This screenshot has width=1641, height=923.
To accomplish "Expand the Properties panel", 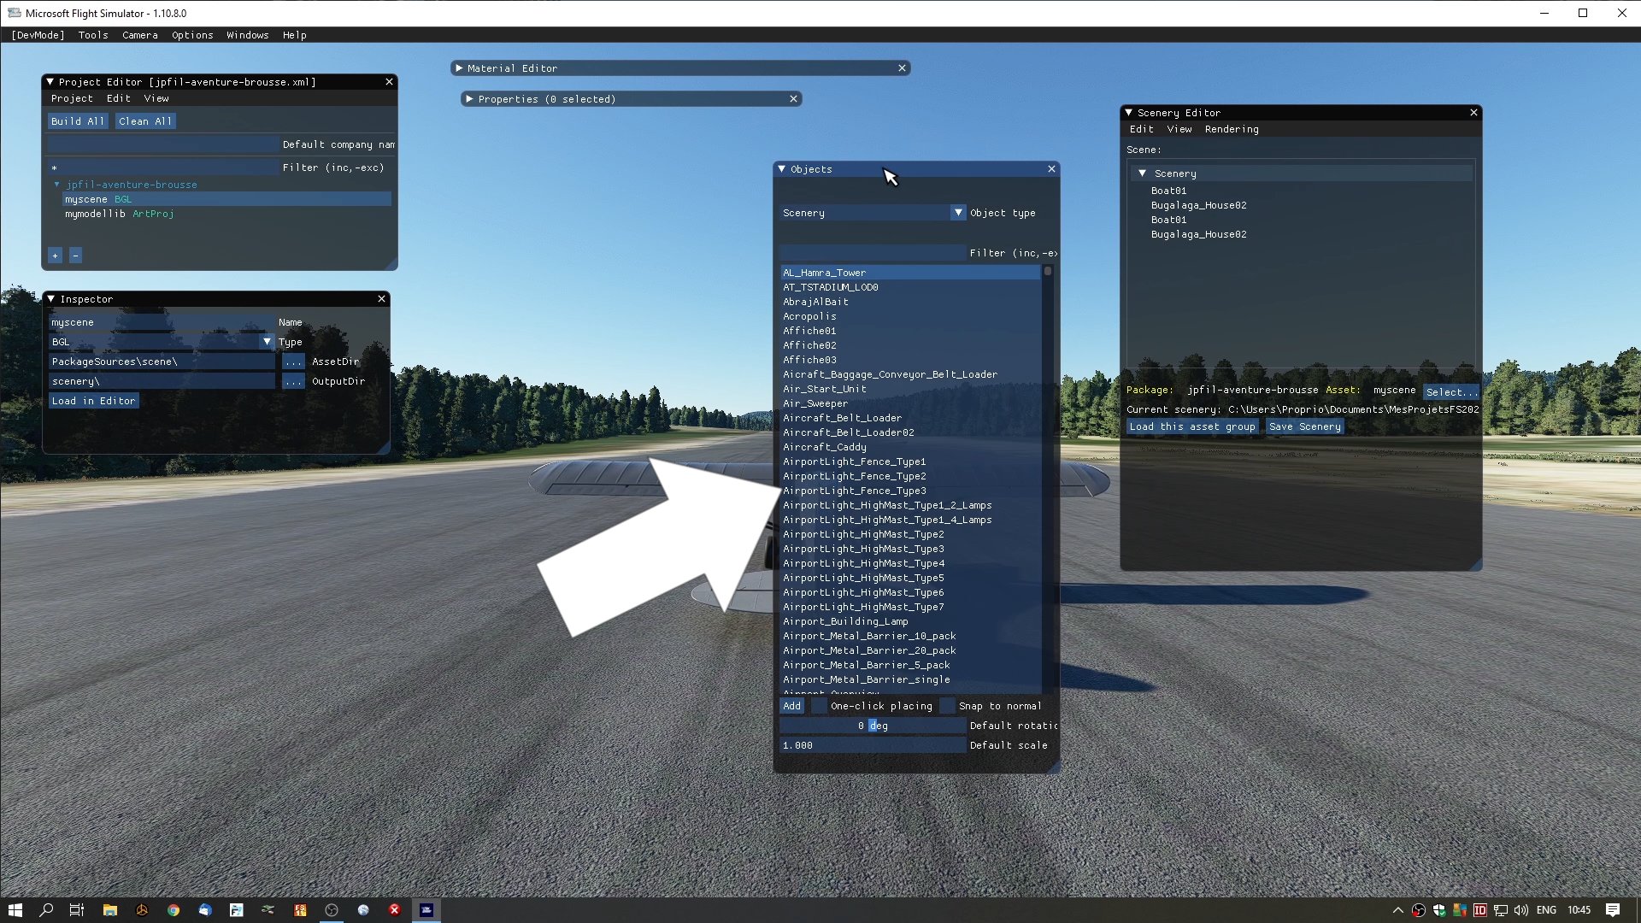I will coord(469,99).
